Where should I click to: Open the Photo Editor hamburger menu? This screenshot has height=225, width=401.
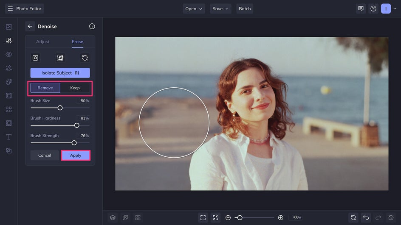click(10, 8)
